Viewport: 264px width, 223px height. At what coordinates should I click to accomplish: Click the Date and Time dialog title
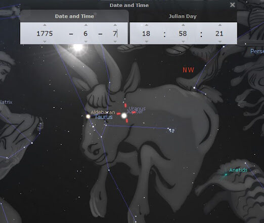point(129,5)
